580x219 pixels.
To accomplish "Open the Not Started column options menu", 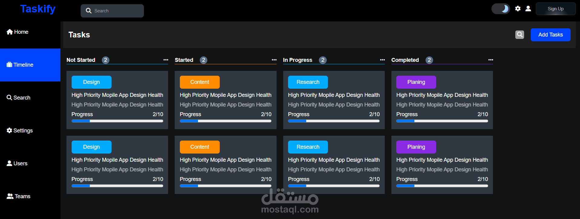I will coord(166,60).
